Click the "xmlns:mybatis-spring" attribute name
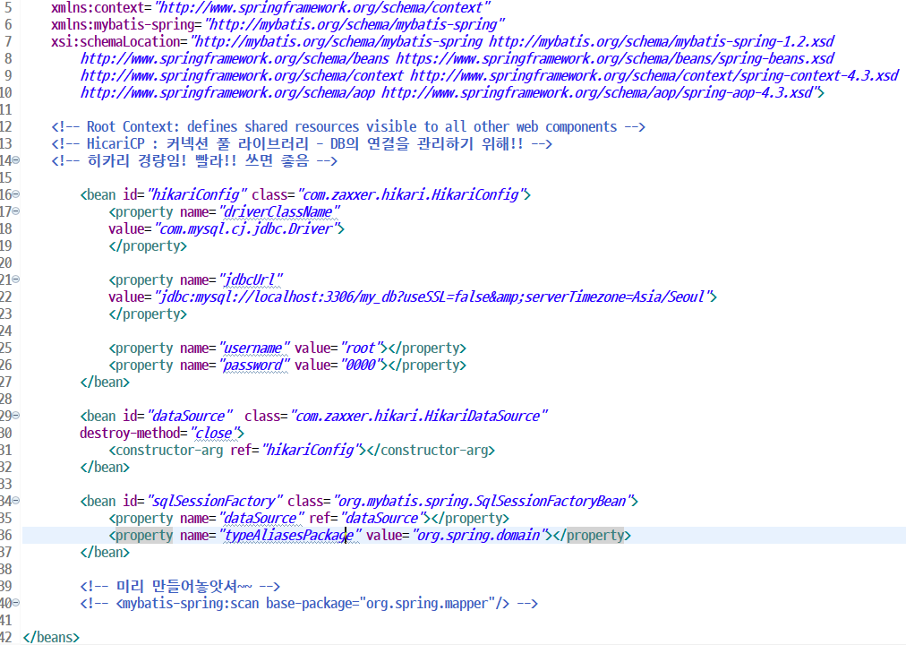 123,25
